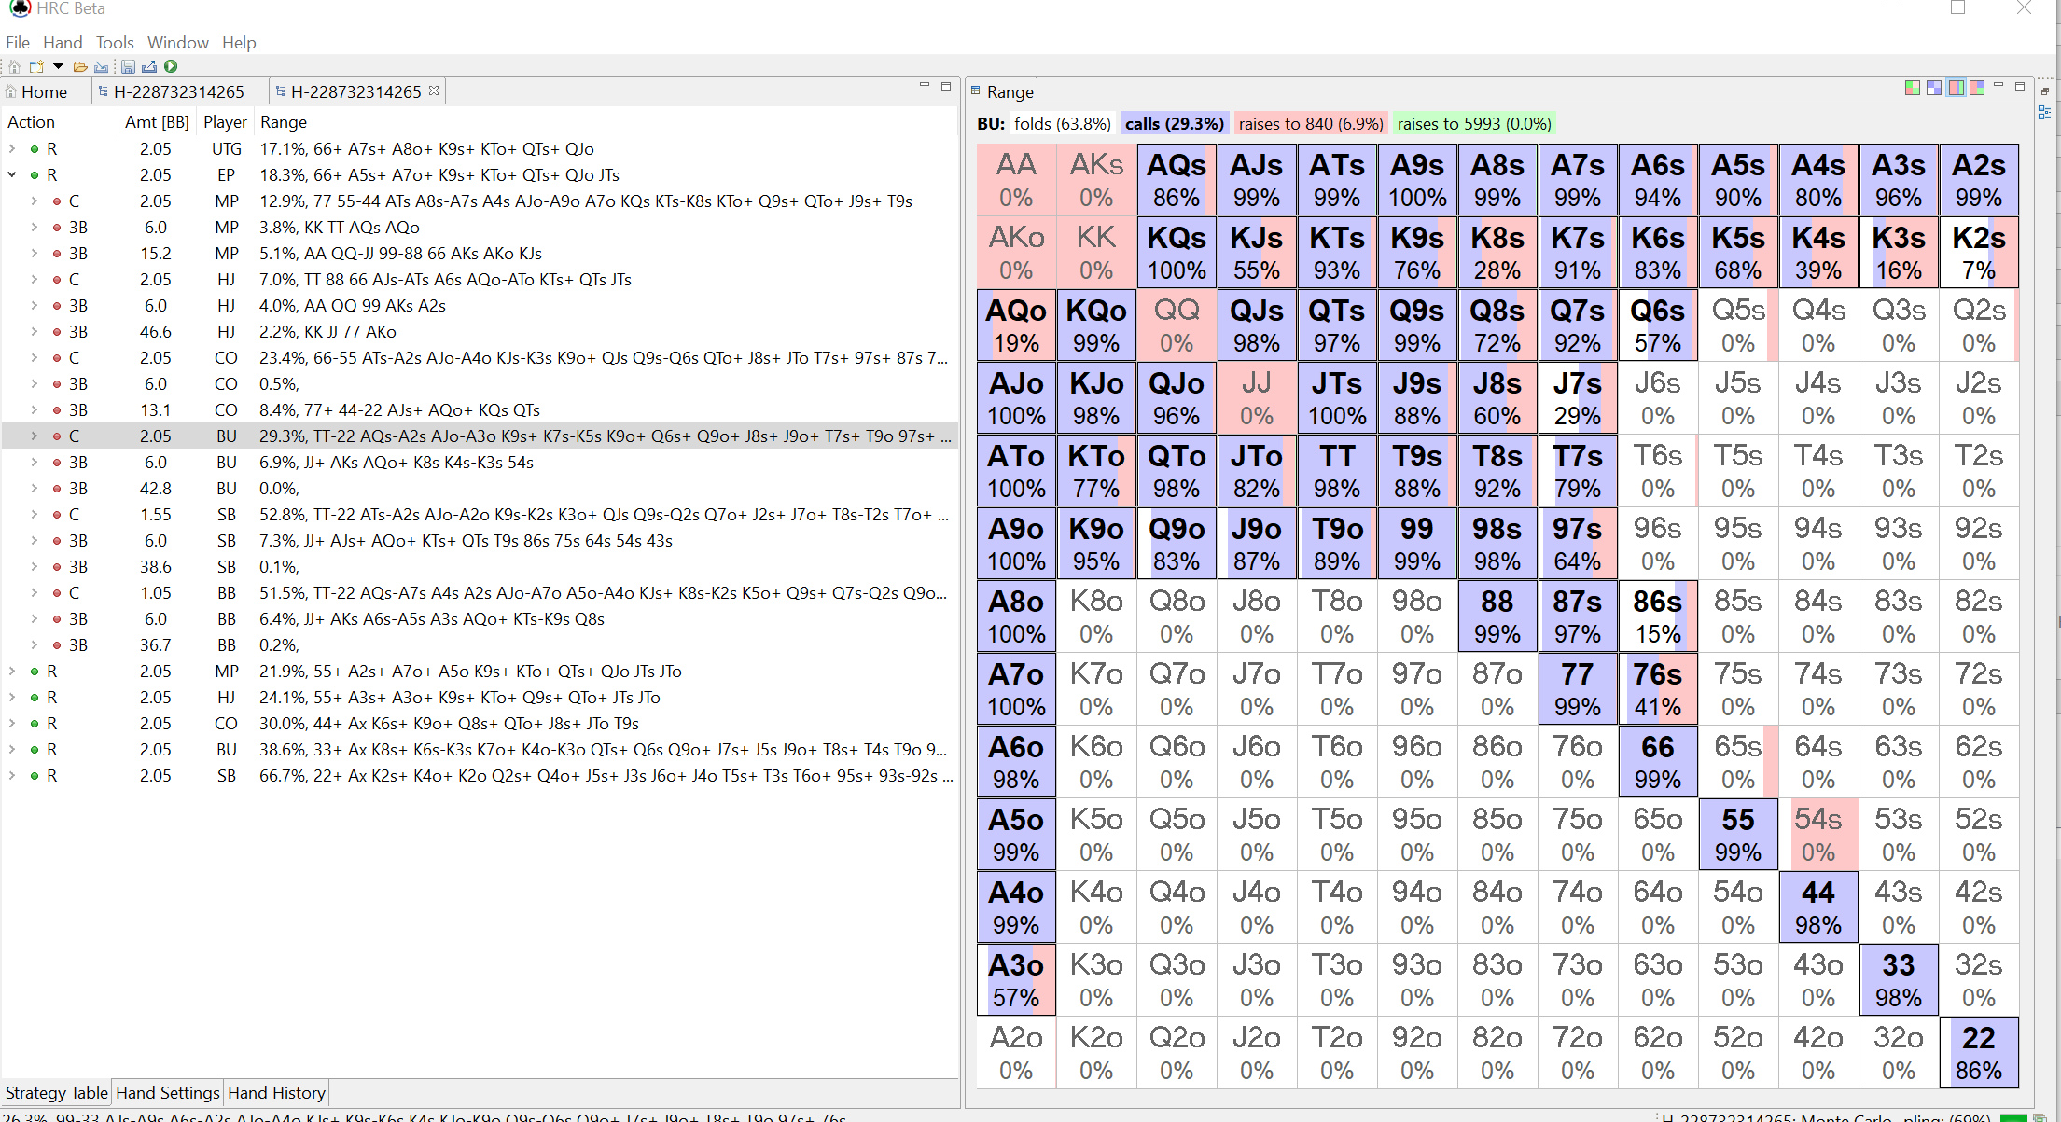Open the Tools menu
The height and width of the screenshot is (1122, 2061).
point(115,42)
